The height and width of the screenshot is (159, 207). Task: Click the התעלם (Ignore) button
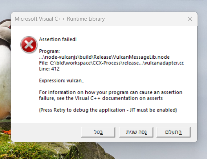click(174, 132)
